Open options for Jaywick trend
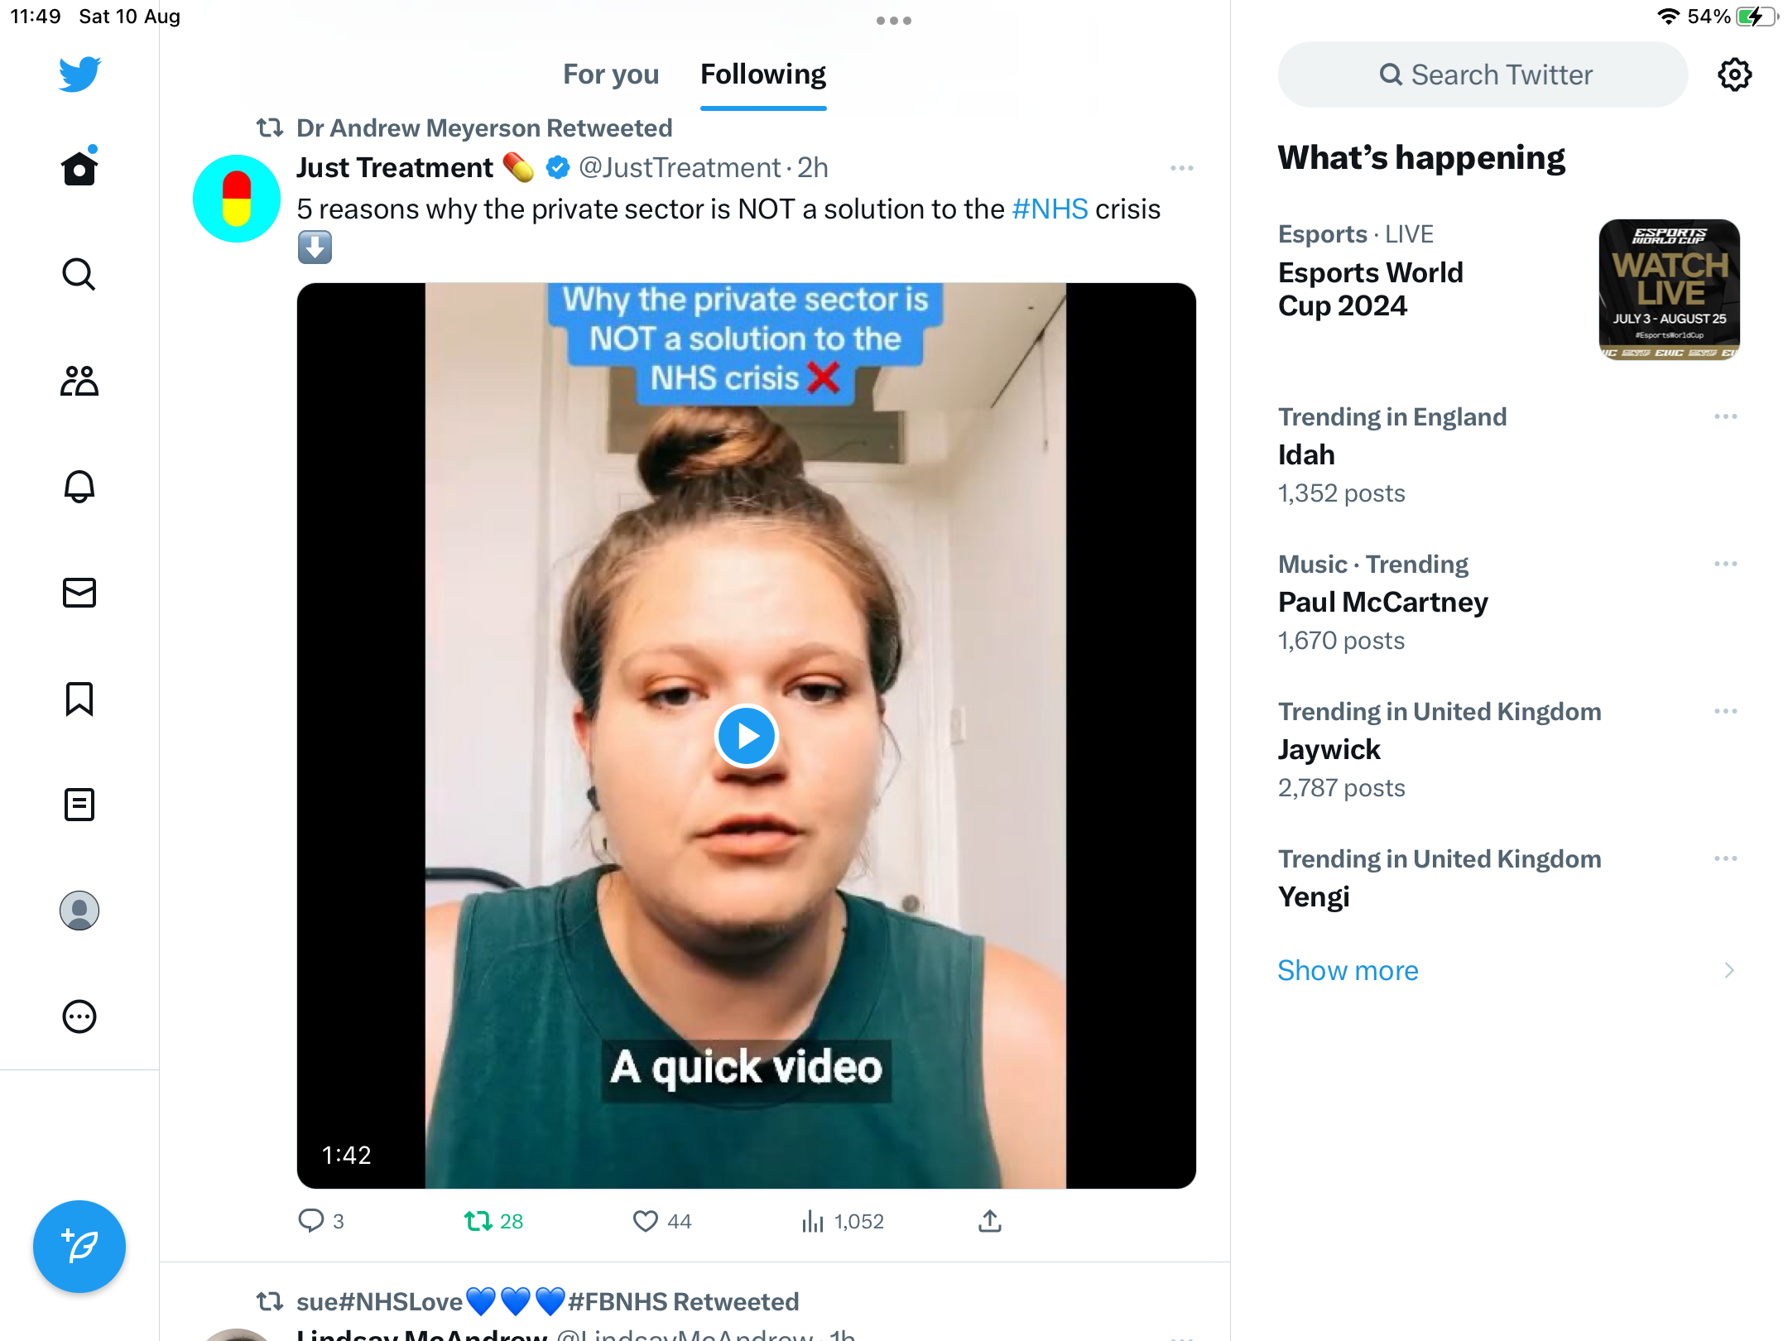The height and width of the screenshot is (1341, 1788). (1726, 711)
